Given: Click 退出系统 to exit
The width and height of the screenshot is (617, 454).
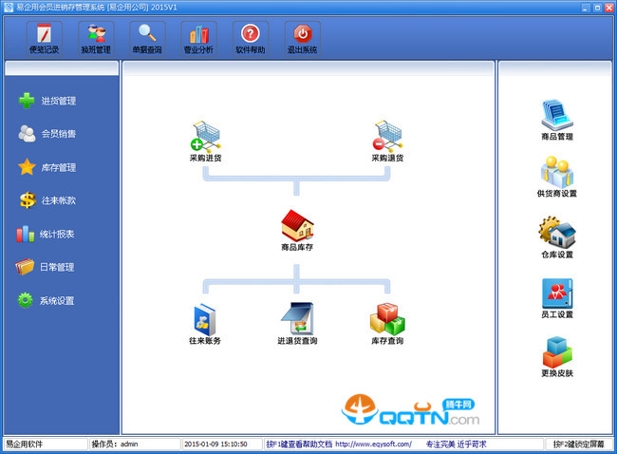Looking at the screenshot, I should [302, 38].
